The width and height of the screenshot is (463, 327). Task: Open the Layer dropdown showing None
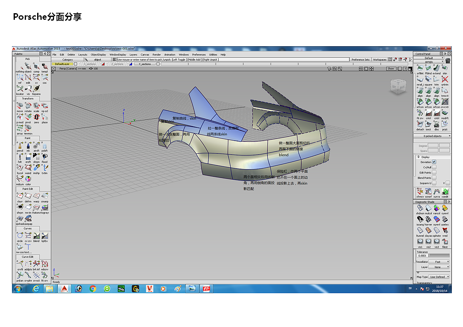pyautogui.click(x=439, y=267)
